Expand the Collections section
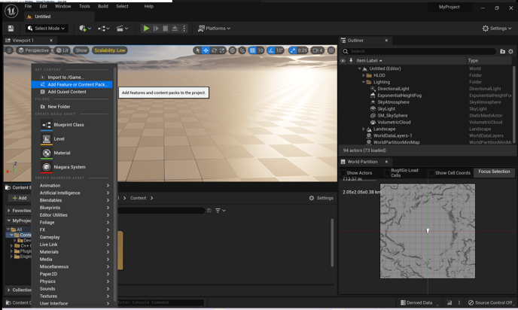The width and height of the screenshot is (518, 310). click(x=8, y=290)
